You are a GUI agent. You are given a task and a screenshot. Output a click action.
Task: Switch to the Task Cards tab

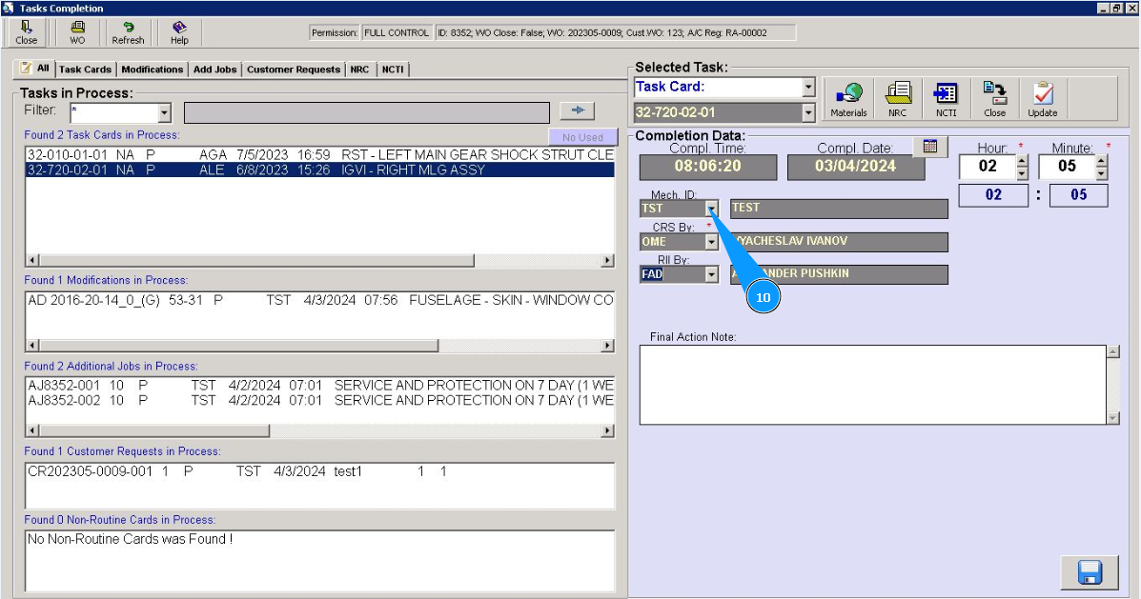pos(85,70)
